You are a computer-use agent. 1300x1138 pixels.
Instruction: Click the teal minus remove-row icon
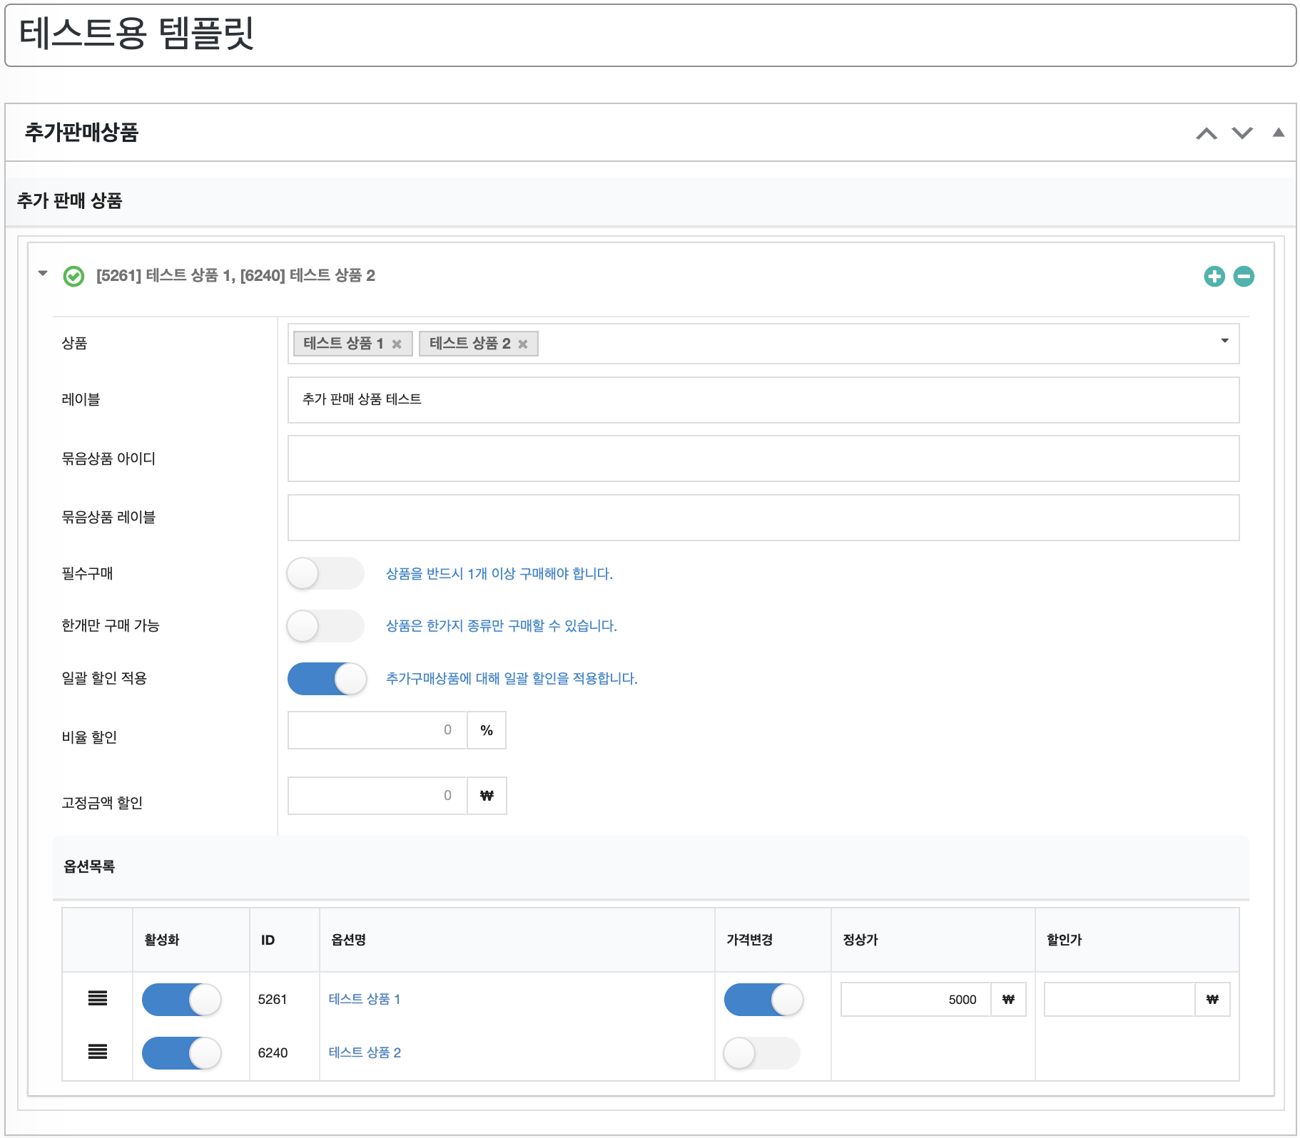click(x=1244, y=276)
